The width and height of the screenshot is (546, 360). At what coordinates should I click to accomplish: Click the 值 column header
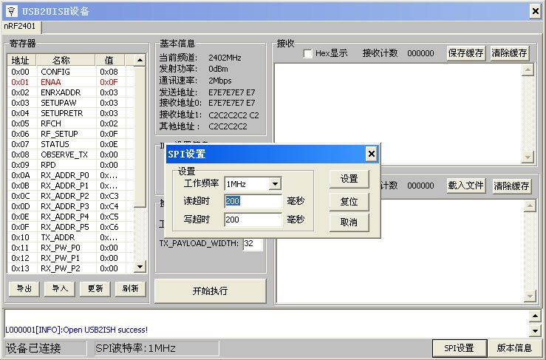pyautogui.click(x=110, y=61)
